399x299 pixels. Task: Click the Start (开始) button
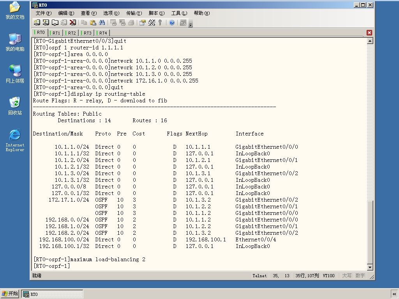[10, 294]
